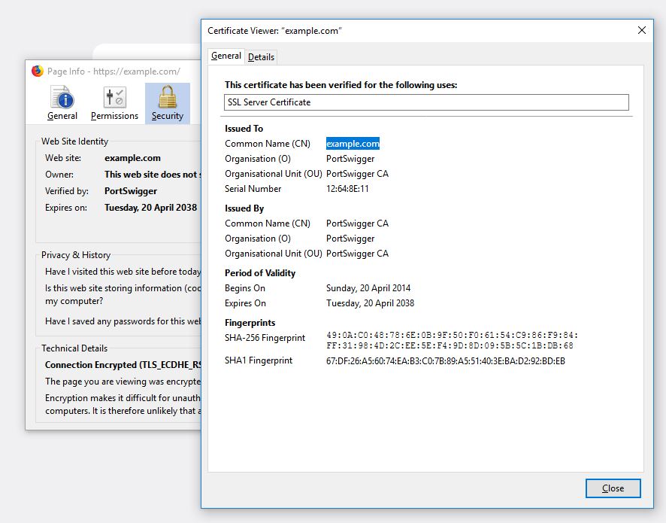Click the SSL Server Certificate uses field

tap(426, 102)
